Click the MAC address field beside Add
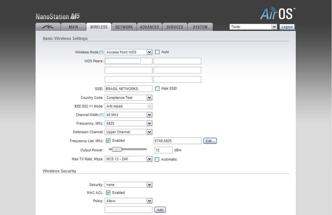The height and width of the screenshot is (215, 332). [129, 210]
